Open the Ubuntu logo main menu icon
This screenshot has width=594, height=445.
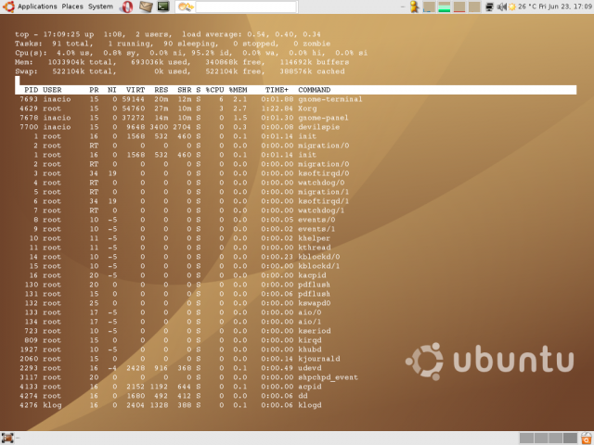(x=8, y=6)
